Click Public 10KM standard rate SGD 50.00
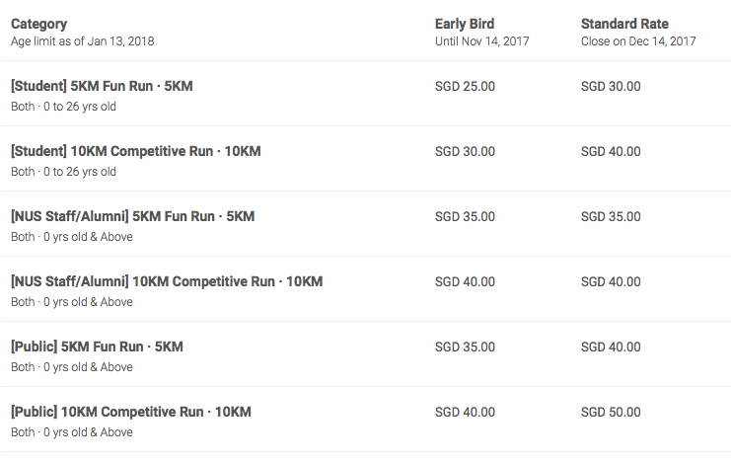Screen dimensions: 731x463 611,413
